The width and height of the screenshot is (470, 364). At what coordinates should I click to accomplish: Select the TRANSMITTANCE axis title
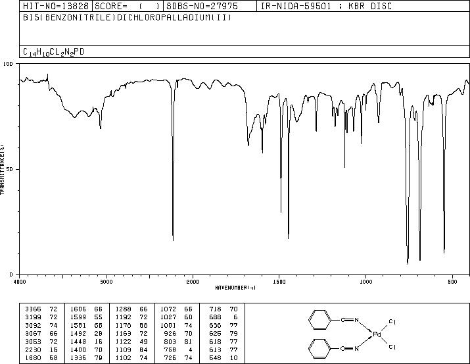[x=2, y=170]
